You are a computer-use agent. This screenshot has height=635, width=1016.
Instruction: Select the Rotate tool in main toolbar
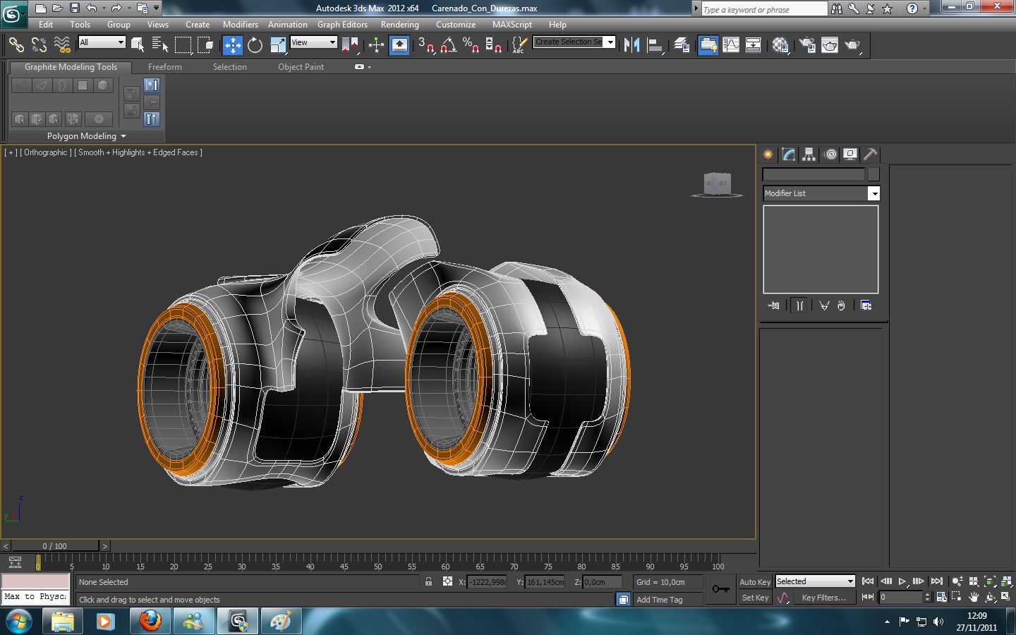click(x=255, y=45)
